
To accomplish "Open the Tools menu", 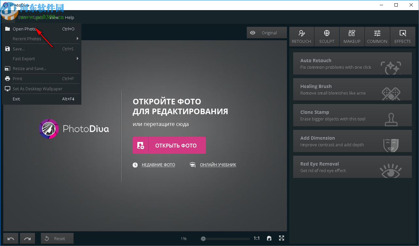I will (x=38, y=17).
